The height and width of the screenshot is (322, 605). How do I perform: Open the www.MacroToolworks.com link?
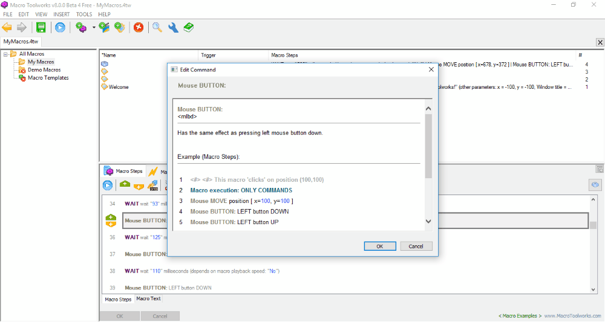(574, 316)
